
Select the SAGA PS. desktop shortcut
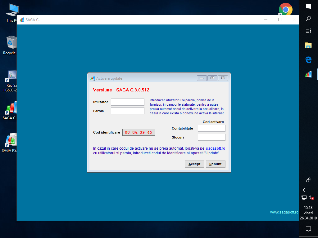point(10,143)
